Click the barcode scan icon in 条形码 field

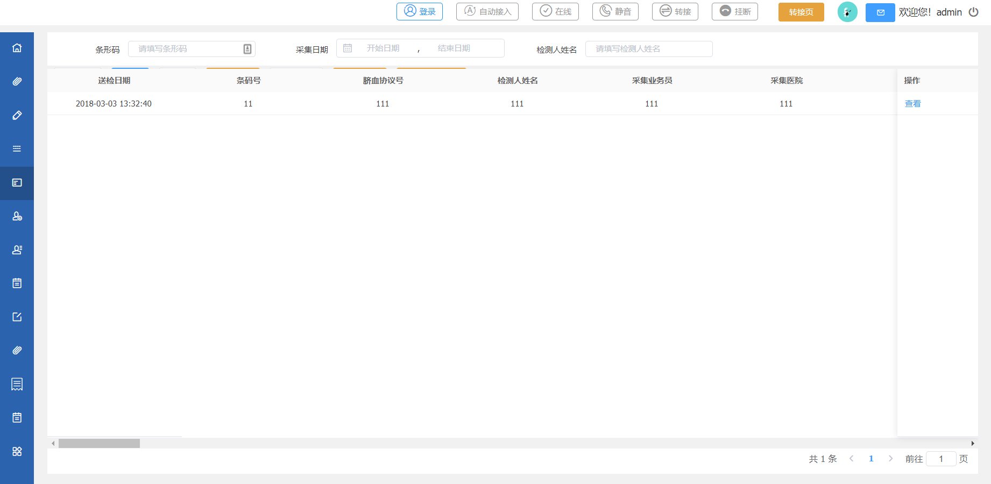tap(247, 49)
